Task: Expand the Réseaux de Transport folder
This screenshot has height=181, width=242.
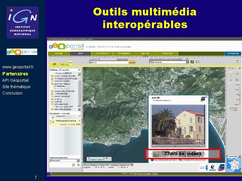Action: (x=52, y=91)
